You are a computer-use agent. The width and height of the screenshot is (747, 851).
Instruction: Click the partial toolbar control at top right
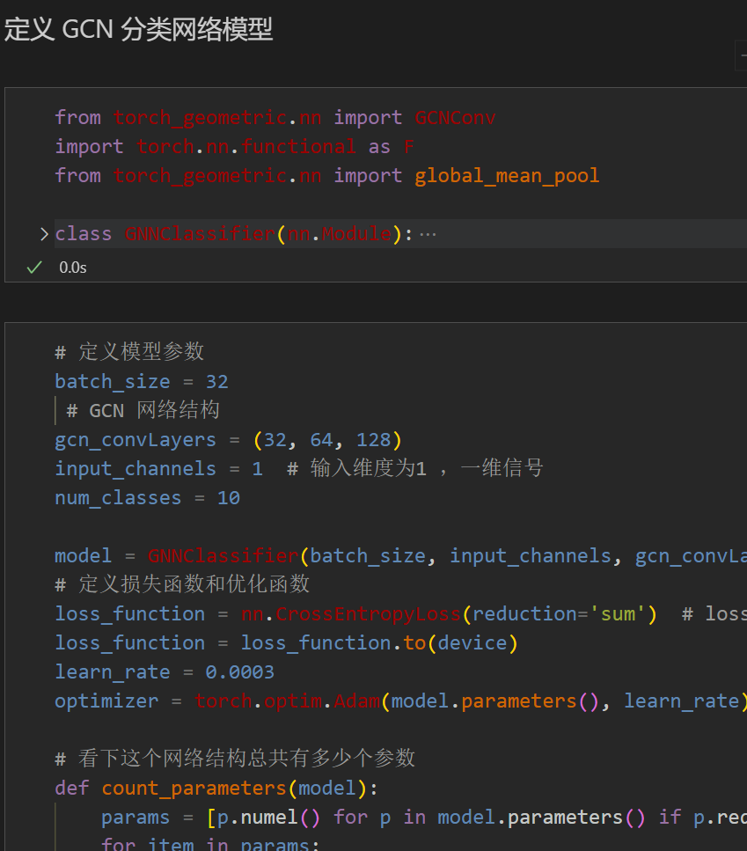coord(743,55)
